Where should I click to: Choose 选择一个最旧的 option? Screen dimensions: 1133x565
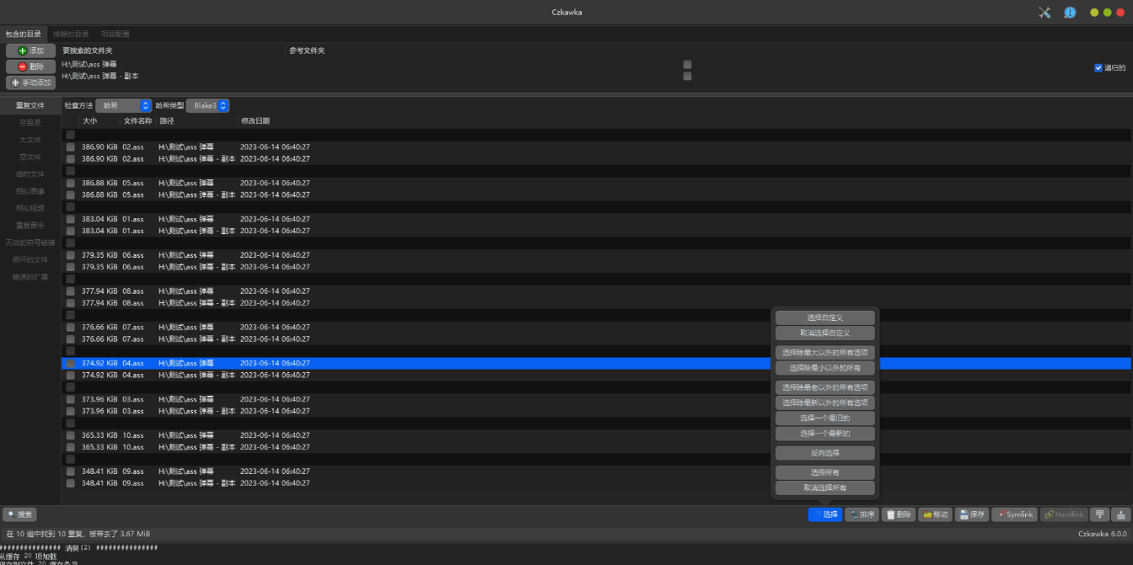(x=825, y=418)
